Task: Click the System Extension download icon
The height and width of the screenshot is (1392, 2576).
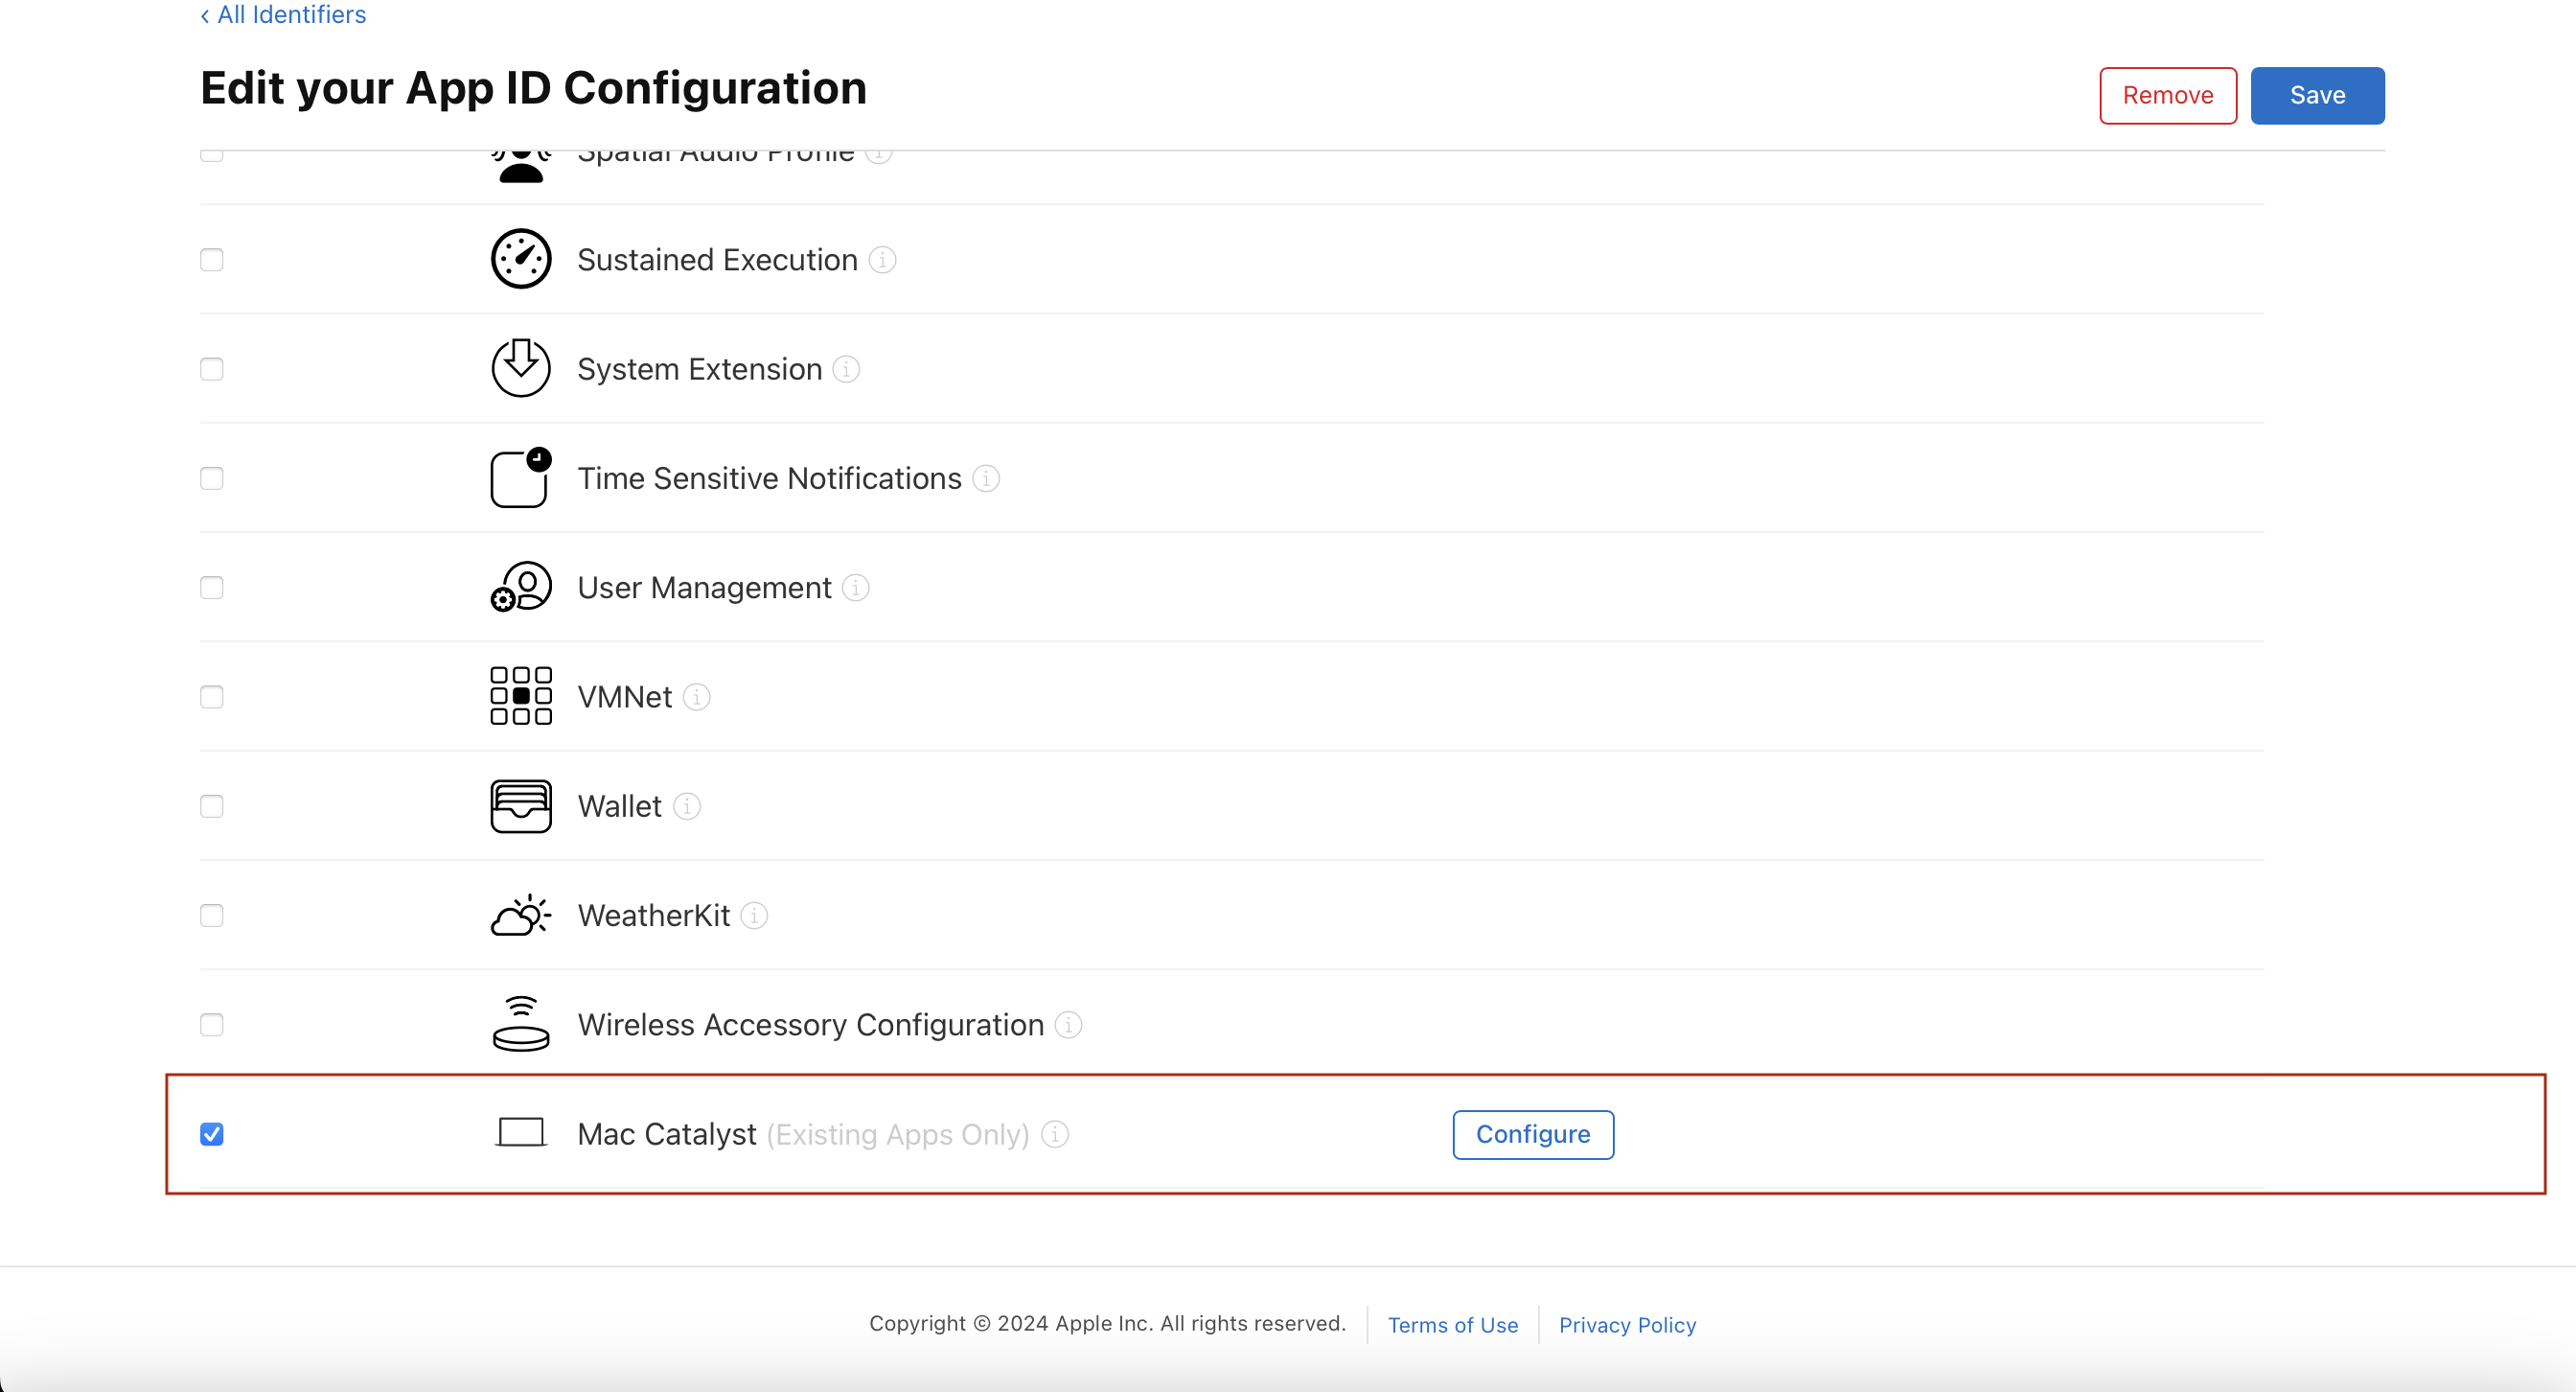Action: [x=520, y=368]
